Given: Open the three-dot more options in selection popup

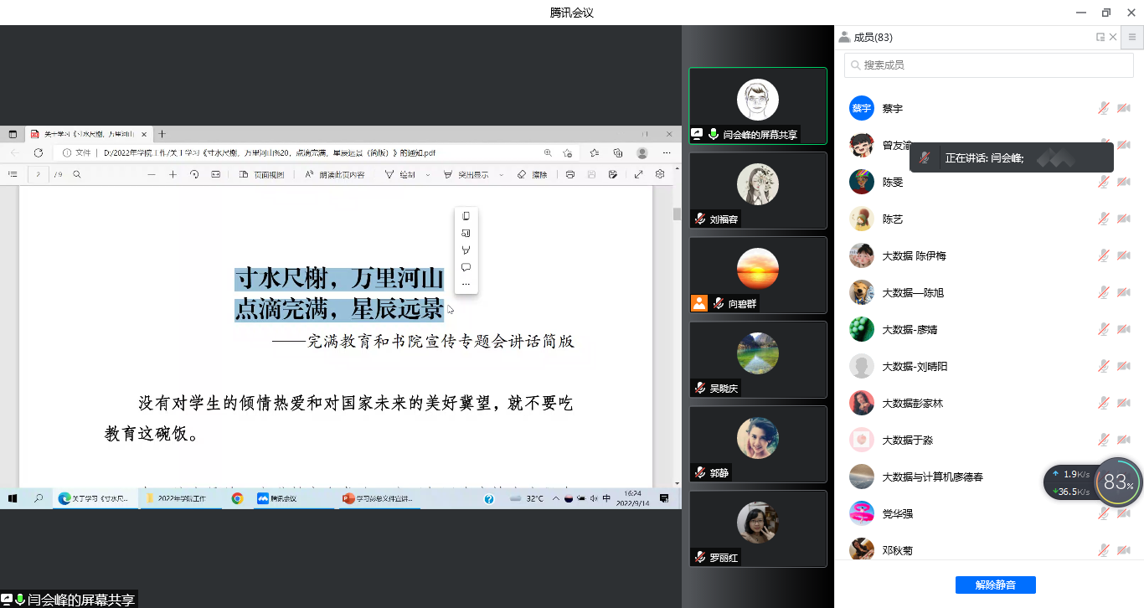Looking at the screenshot, I should 466,285.
